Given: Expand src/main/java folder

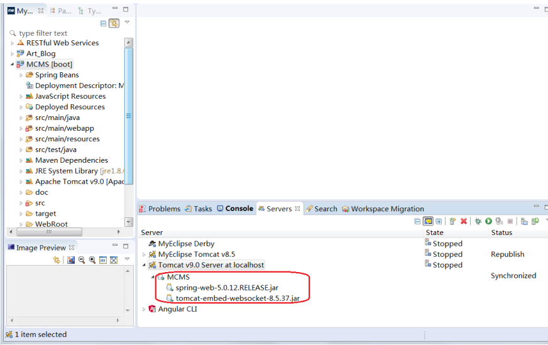Looking at the screenshot, I should tap(21, 118).
